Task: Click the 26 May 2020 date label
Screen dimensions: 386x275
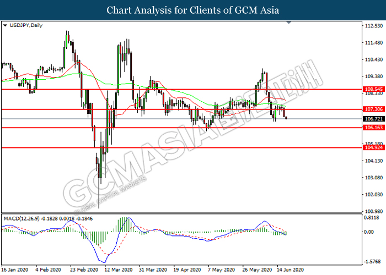Action: [x=257, y=270]
